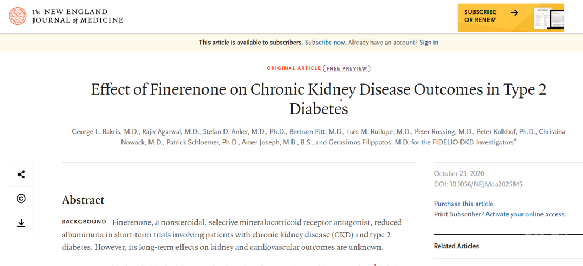583x266 pixels.
Task: Click the NEJM circular logo seal
Action: (x=18, y=16)
